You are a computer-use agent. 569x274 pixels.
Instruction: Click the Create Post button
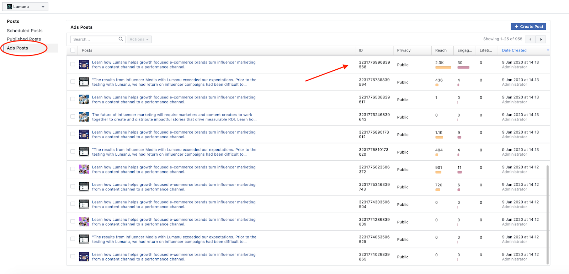[x=528, y=27]
